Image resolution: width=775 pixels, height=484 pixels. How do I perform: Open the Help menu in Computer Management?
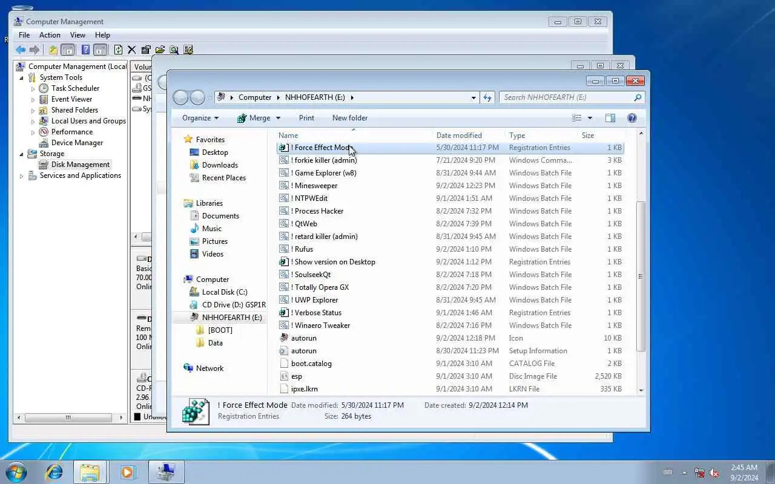pyautogui.click(x=102, y=35)
